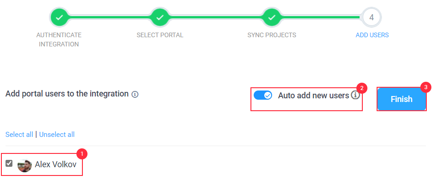Click info icon next to Auto add new users

[355, 96]
